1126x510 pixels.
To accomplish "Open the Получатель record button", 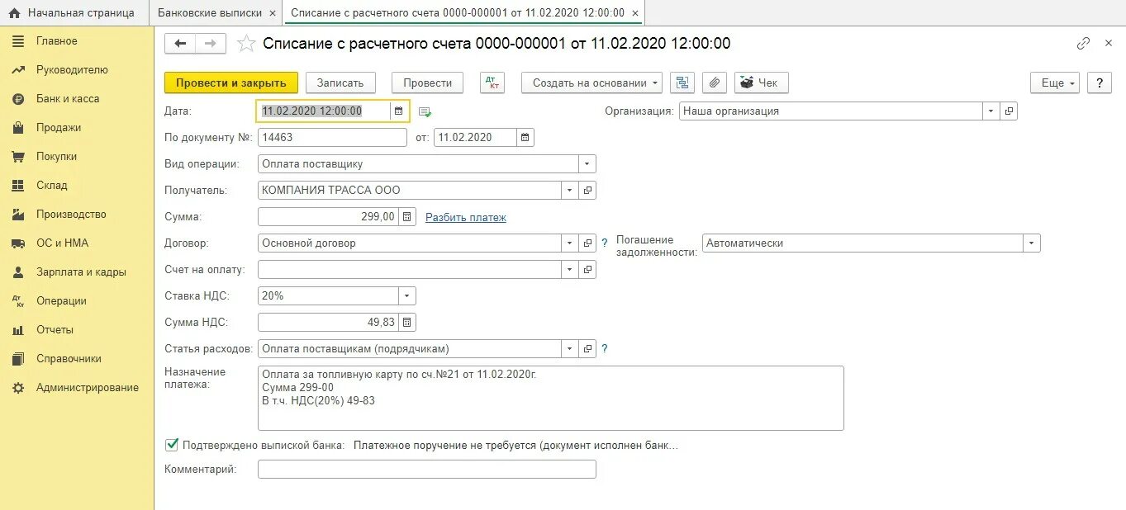I will 587,190.
